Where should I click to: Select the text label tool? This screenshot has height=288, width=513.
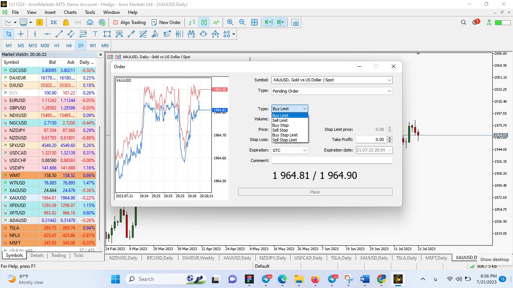95,34
